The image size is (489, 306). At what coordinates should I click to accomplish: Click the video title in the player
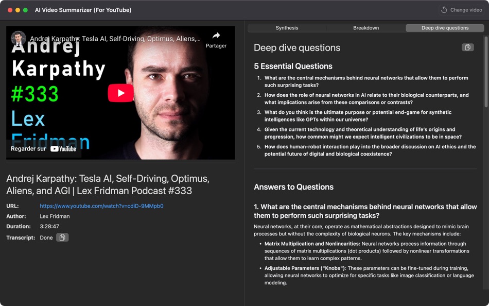click(x=115, y=39)
